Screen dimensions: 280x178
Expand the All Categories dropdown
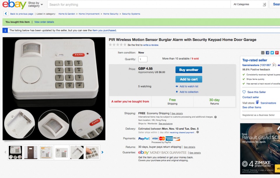pos(249,4)
